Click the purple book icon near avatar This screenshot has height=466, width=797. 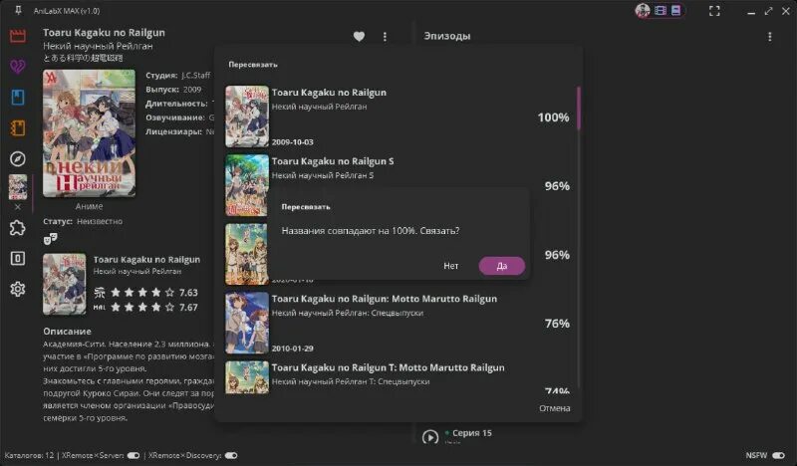[x=676, y=10]
